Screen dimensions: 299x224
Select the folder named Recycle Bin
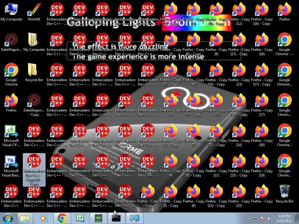point(34,72)
